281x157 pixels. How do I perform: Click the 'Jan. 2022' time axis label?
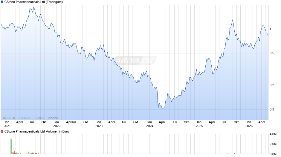click(56, 124)
